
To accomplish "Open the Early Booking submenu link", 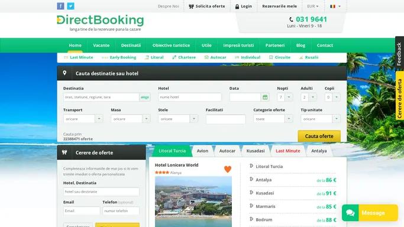I will coord(123,57).
